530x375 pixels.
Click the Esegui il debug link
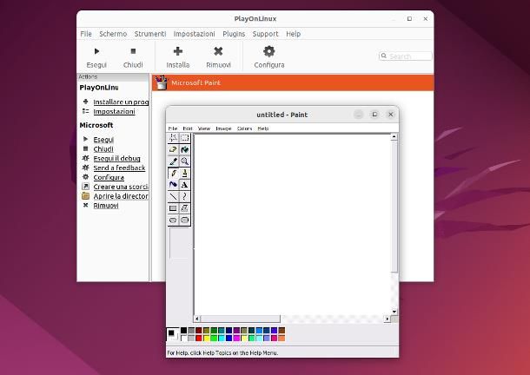(116, 159)
